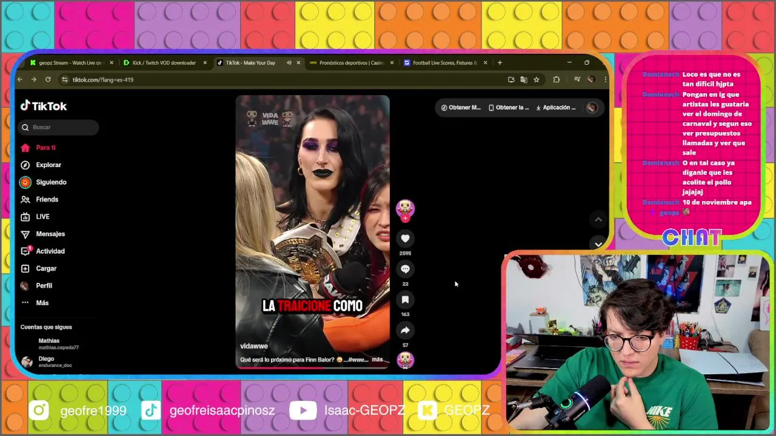Click the Obtener la app button

pyautogui.click(x=509, y=108)
